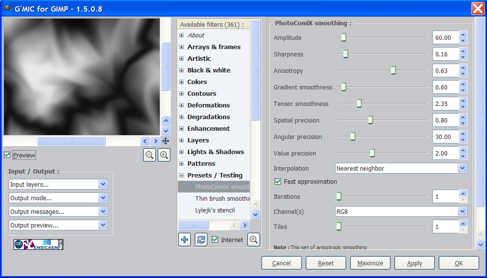Viewport: 487px width, 278px height.
Task: Click the Sharpness value field 0.16
Action: (x=446, y=54)
